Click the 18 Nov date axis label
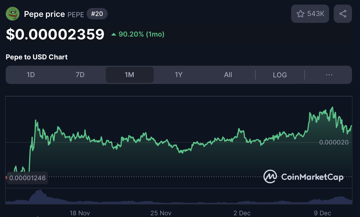The width and height of the screenshot is (360, 217). (80, 213)
